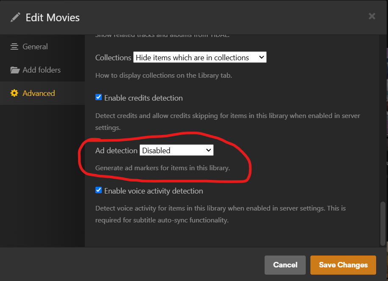Toggle the Enable voice activity detection checkbox
Viewport: 388px width, 281px height.
[99, 191]
